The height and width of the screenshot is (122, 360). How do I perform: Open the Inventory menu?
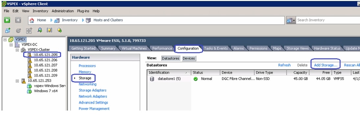40,11
